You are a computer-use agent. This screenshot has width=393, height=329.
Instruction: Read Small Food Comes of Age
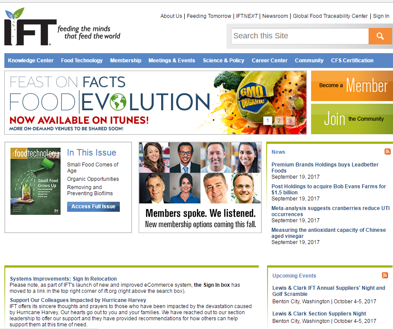[x=92, y=167]
